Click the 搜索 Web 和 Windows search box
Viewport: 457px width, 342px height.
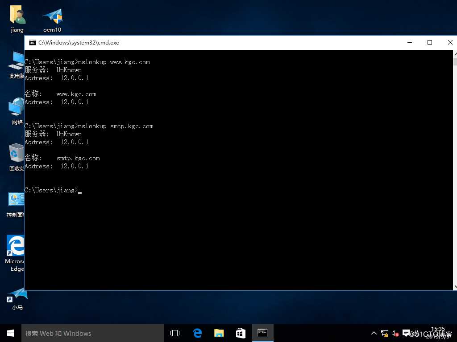tap(93, 333)
